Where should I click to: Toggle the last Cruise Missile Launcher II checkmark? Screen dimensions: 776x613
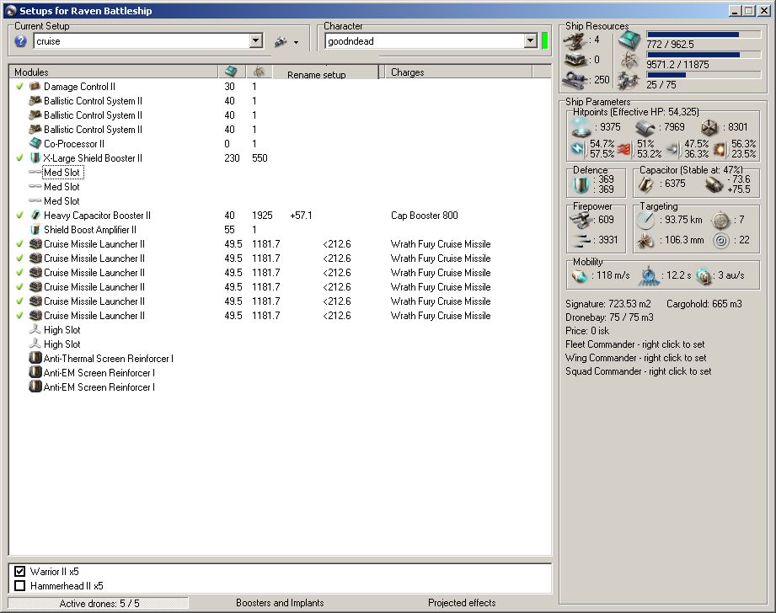point(19,316)
